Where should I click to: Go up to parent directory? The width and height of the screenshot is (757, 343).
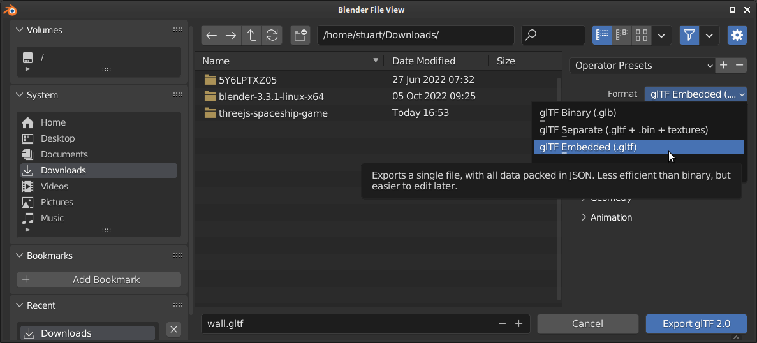[251, 35]
